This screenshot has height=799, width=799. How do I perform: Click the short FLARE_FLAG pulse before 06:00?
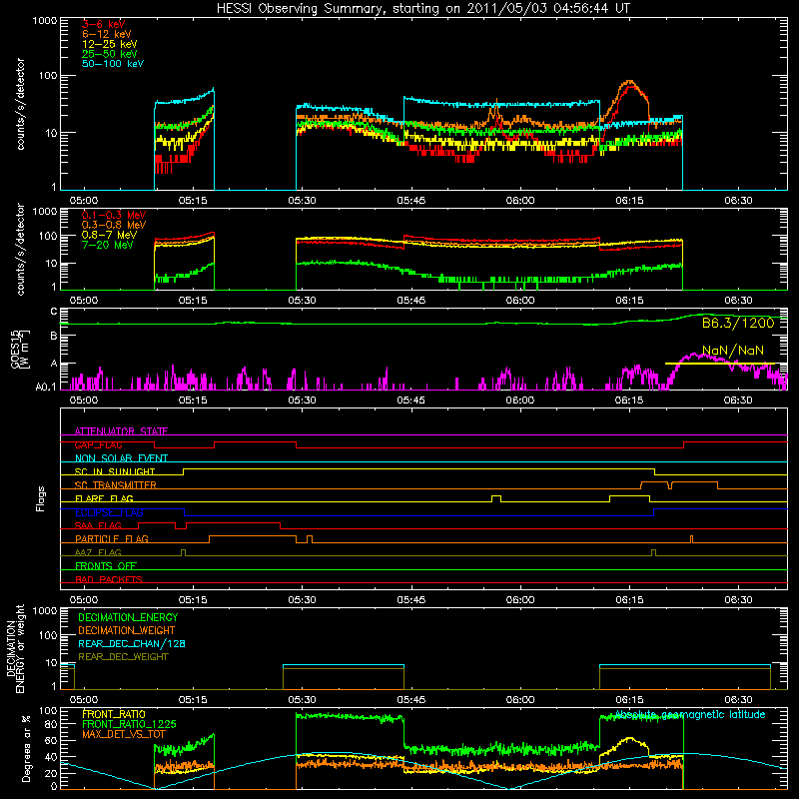(496, 498)
